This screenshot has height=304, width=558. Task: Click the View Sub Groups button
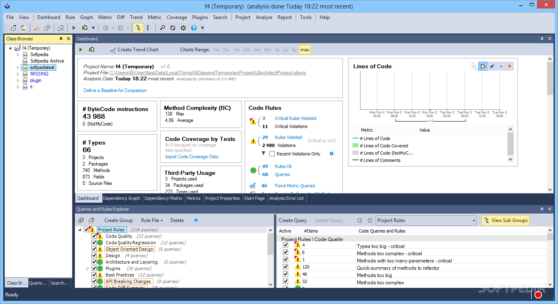pyautogui.click(x=505, y=220)
